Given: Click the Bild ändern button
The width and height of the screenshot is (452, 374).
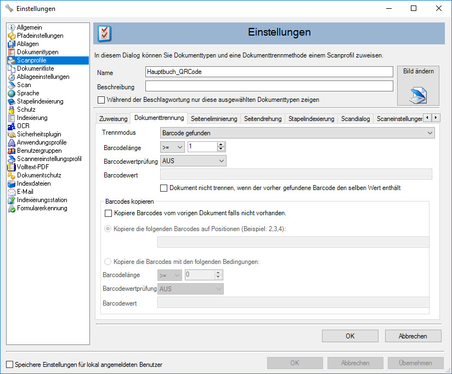Looking at the screenshot, I should point(418,85).
